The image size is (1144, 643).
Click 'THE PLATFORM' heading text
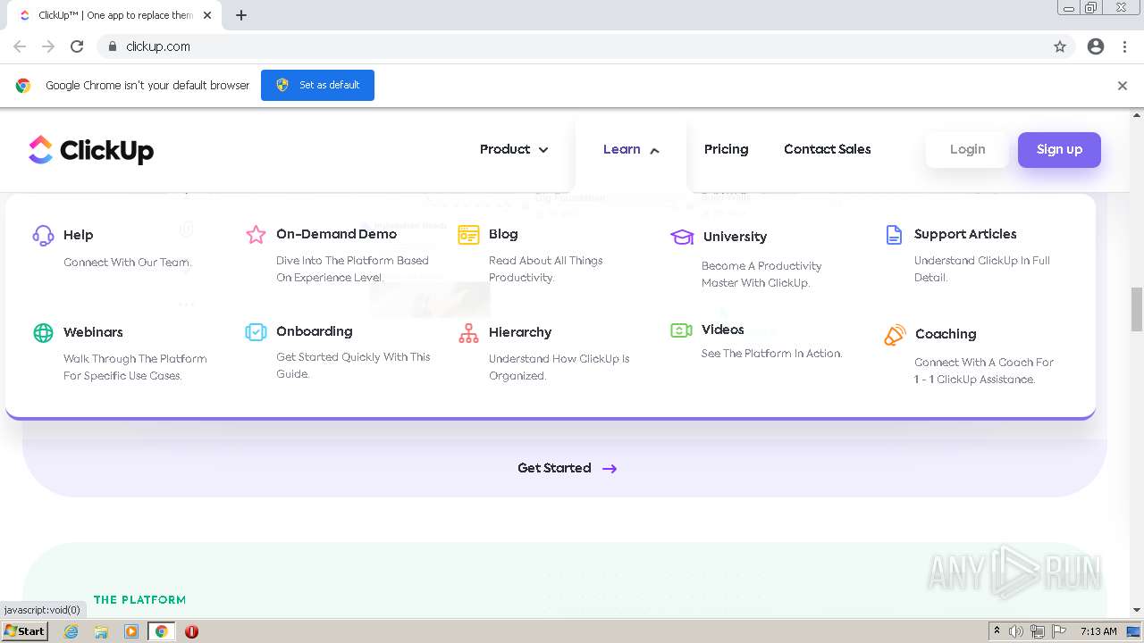(x=139, y=600)
